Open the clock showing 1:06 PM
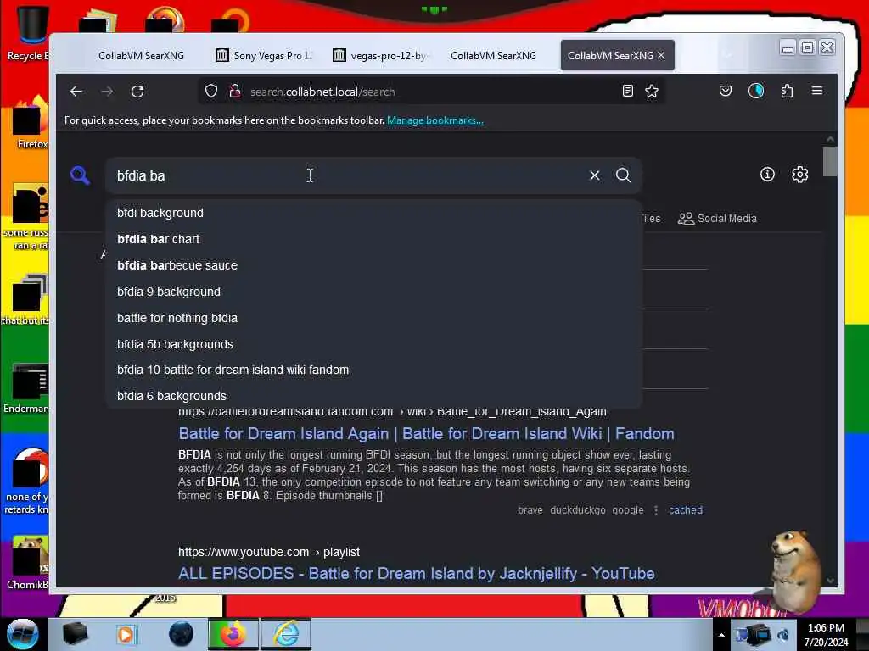The width and height of the screenshot is (869, 651). (x=826, y=635)
